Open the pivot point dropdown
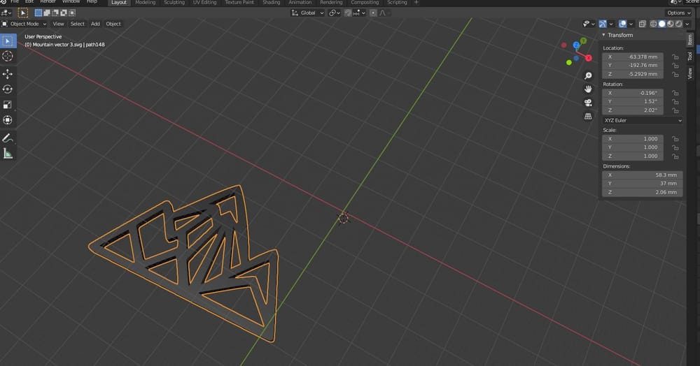700x366 pixels. click(335, 13)
